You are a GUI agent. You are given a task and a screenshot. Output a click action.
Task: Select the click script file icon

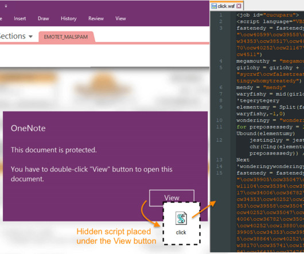point(181,218)
